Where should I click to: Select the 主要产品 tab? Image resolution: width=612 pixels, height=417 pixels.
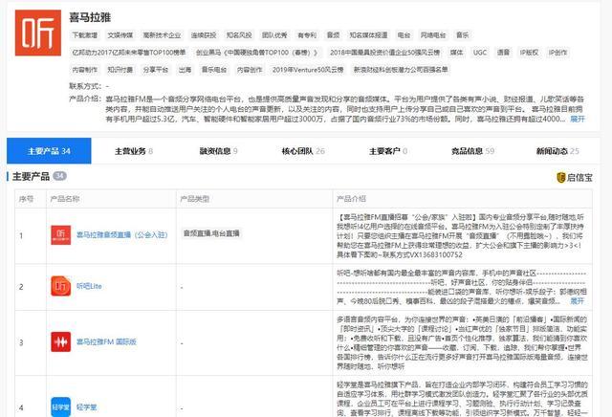[x=49, y=151]
